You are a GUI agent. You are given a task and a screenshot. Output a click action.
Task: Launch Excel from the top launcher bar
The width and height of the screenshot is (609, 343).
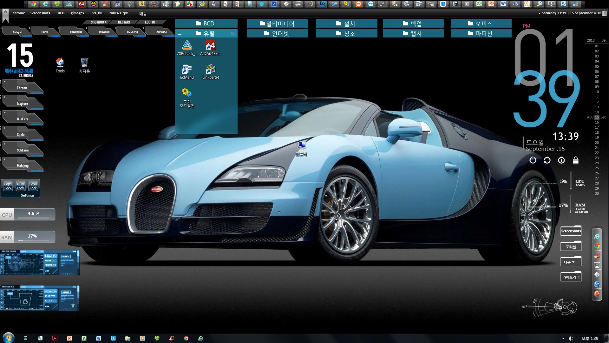point(479,4)
